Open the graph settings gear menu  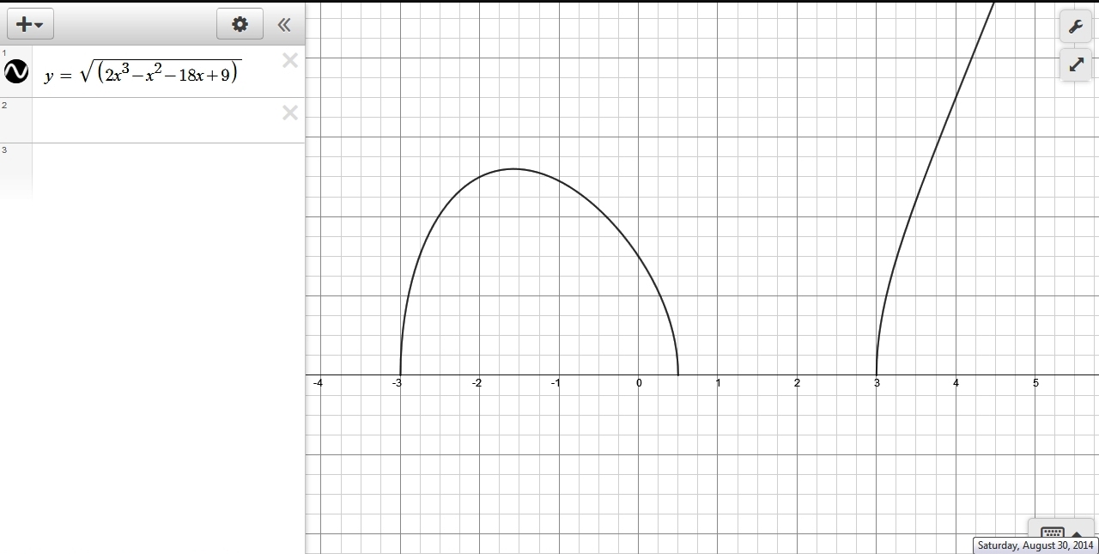[240, 24]
